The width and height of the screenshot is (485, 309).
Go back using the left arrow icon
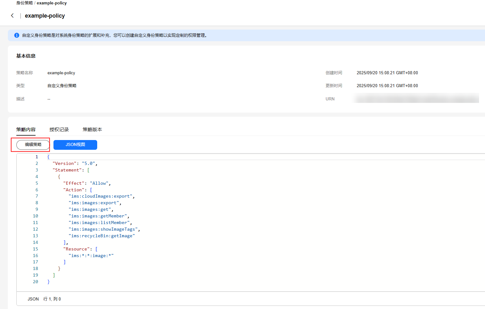tap(12, 15)
